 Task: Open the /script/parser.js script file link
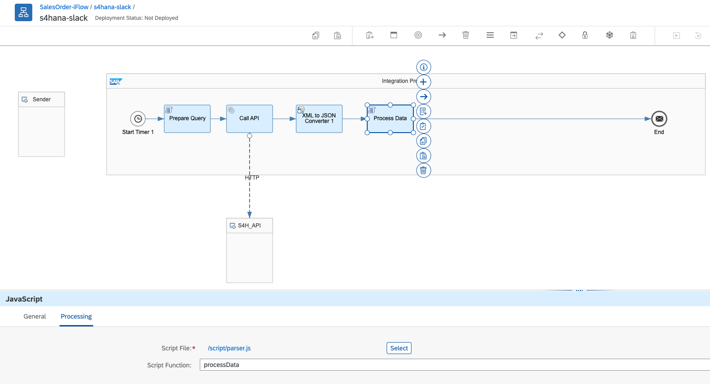point(229,348)
